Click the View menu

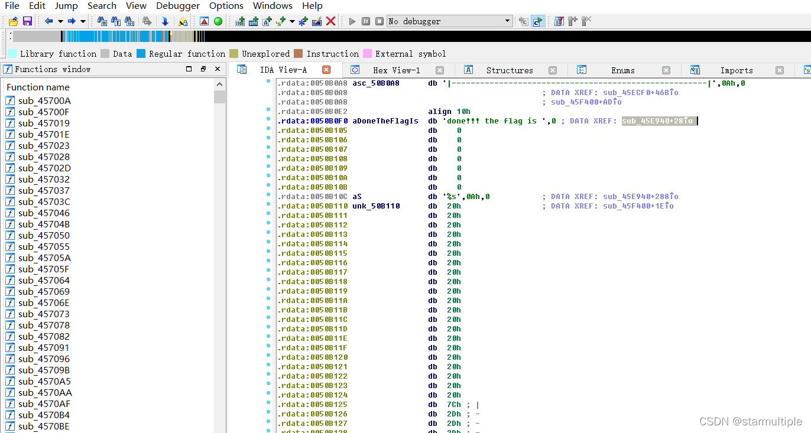(136, 6)
